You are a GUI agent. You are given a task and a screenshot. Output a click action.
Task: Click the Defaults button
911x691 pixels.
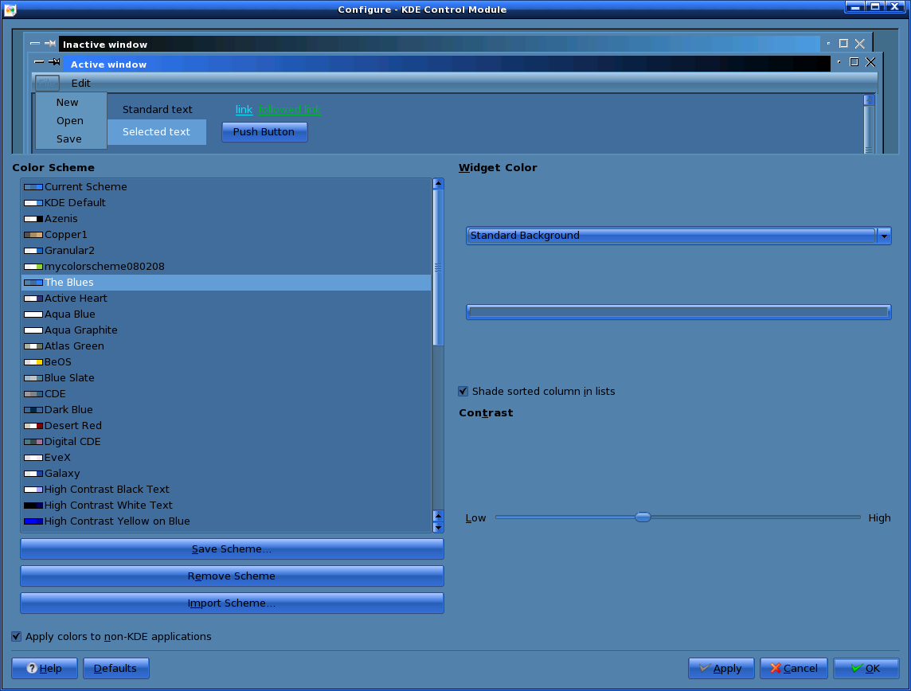pyautogui.click(x=115, y=669)
